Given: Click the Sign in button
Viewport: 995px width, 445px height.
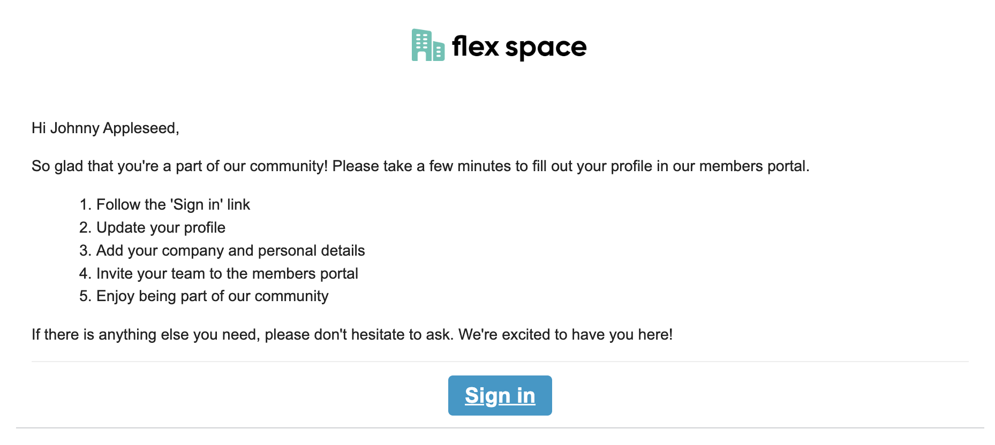Looking at the screenshot, I should [x=500, y=395].
